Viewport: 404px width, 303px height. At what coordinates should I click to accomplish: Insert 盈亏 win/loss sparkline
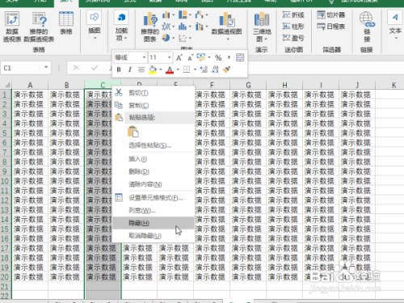293,38
